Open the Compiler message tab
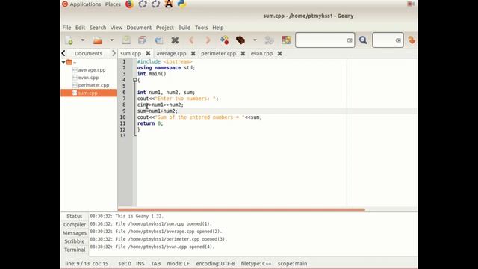Screen dimensions: 478x269 pyautogui.click(x=75, y=224)
